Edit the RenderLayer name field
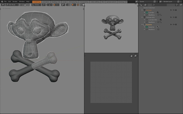 [x=170, y=2]
